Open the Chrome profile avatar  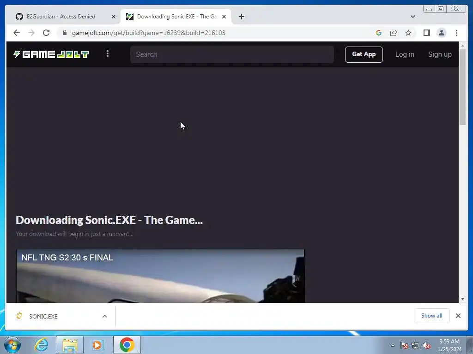point(442,33)
